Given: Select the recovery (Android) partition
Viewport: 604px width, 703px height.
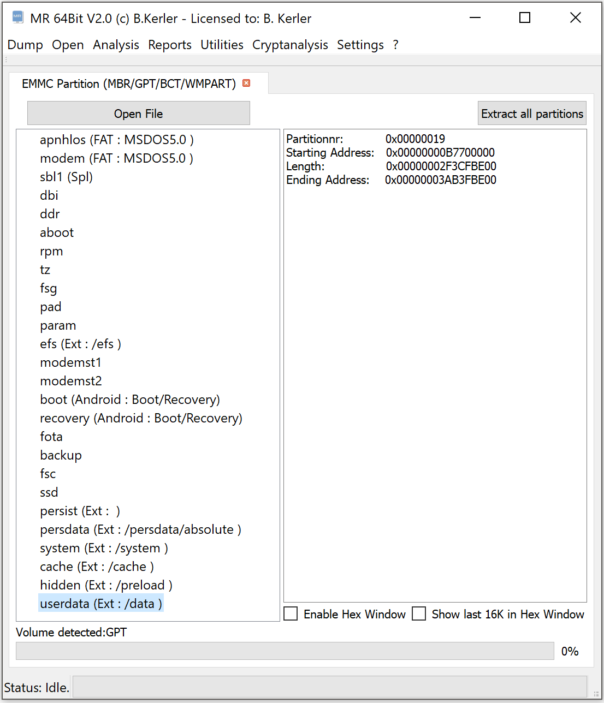Looking at the screenshot, I should coord(141,418).
